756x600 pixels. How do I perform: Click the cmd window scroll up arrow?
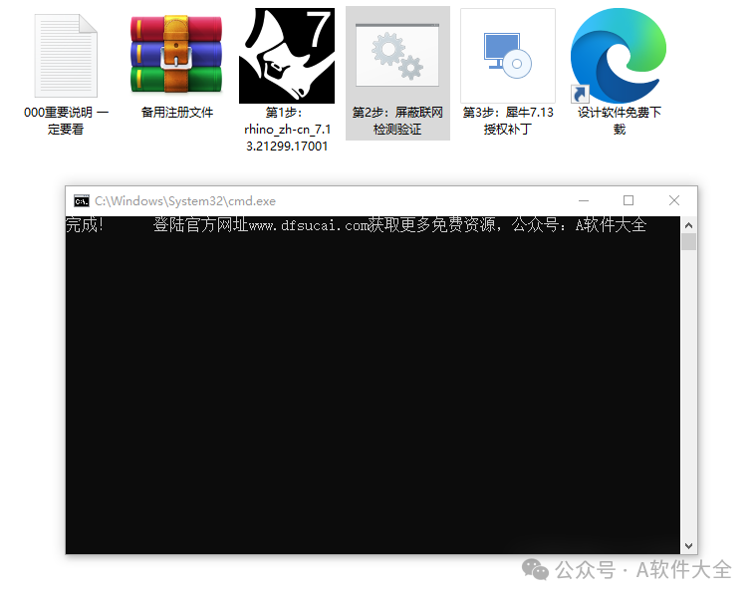[688, 225]
